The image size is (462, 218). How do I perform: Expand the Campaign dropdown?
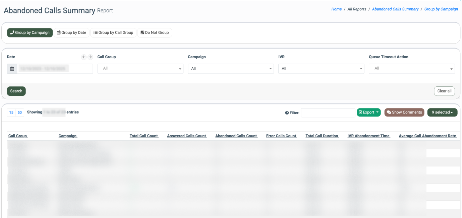(x=231, y=69)
